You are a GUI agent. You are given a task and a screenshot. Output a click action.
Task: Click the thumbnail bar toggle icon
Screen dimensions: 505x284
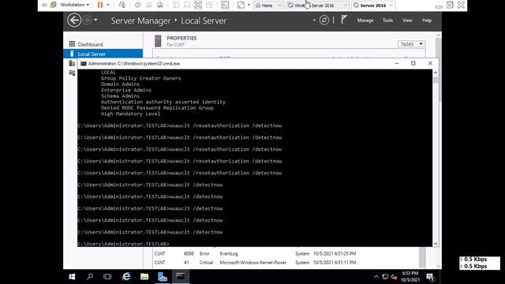point(187,5)
